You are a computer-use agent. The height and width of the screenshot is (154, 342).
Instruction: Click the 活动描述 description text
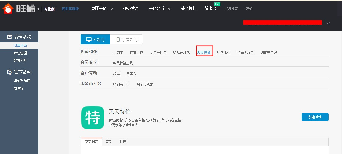coord(145,122)
